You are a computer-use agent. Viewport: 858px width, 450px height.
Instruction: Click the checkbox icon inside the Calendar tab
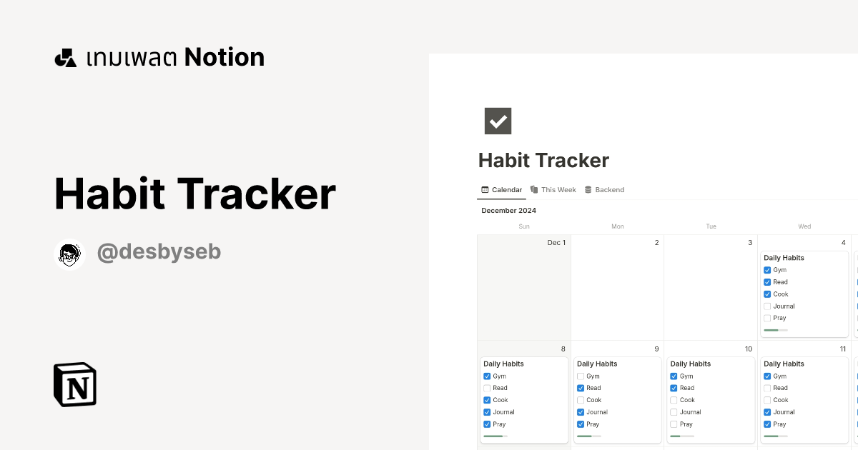point(485,189)
